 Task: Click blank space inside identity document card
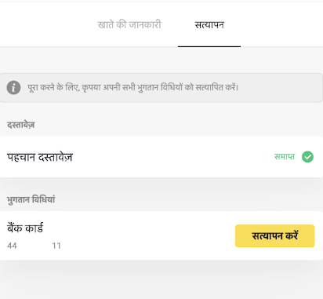172,157
